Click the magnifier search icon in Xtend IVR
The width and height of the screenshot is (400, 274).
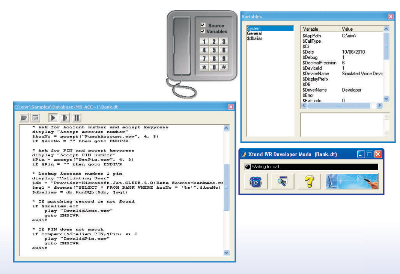tap(283, 182)
